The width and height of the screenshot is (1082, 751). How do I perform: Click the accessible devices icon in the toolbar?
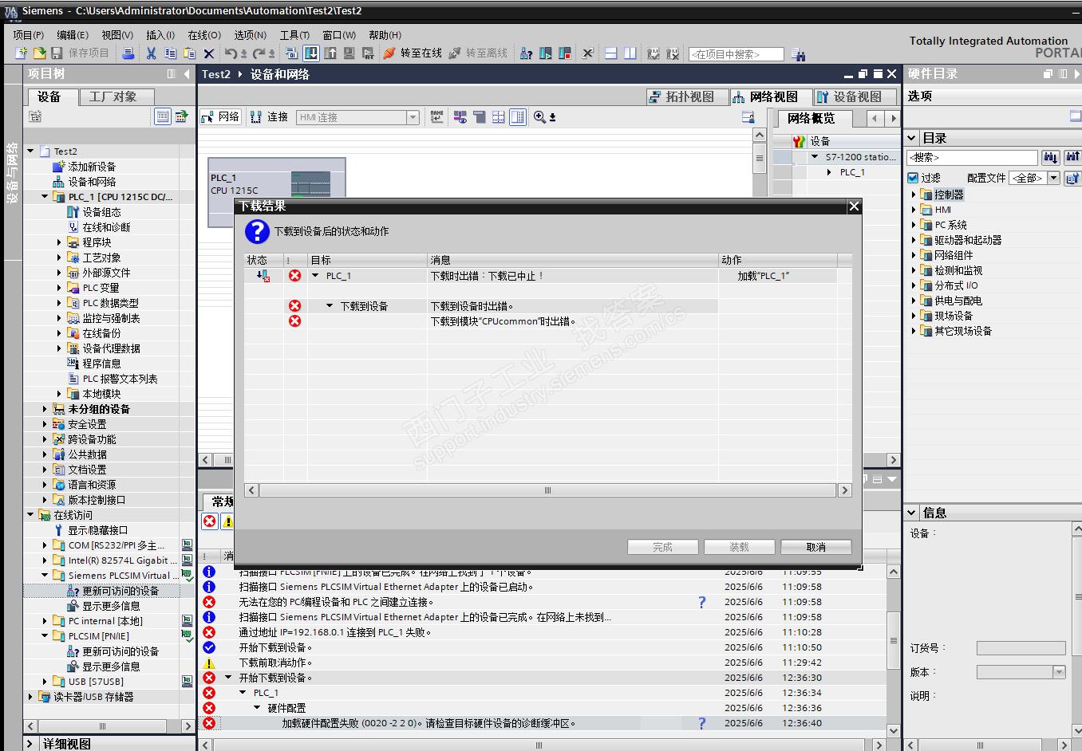527,53
